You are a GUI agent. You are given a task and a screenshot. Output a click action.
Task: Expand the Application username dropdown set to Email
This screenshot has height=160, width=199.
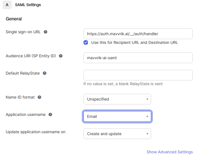pos(117,116)
